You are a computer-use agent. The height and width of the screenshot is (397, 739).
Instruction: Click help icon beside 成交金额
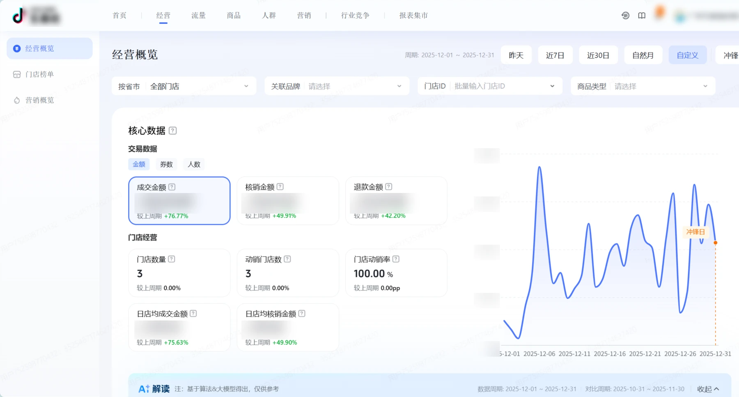[x=172, y=187]
